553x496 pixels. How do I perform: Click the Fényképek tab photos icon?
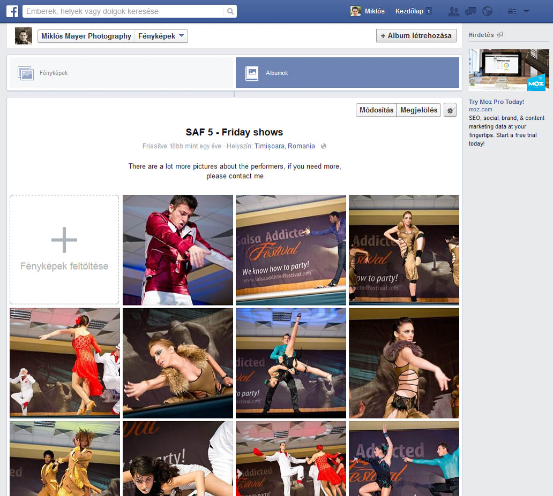click(x=26, y=73)
